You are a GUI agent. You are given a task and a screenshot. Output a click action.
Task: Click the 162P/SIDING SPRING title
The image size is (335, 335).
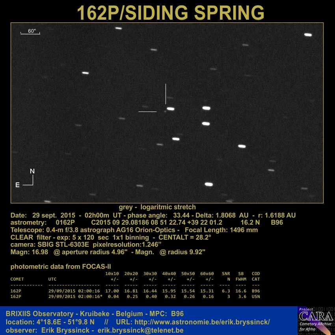click(x=170, y=13)
